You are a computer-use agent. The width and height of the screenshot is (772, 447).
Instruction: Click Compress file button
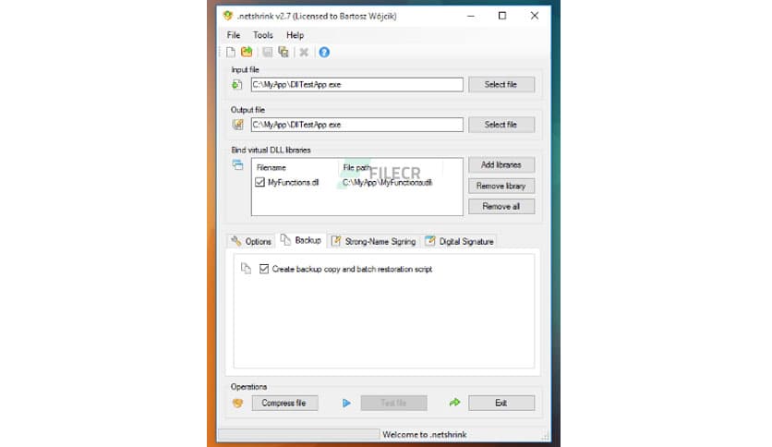(284, 404)
